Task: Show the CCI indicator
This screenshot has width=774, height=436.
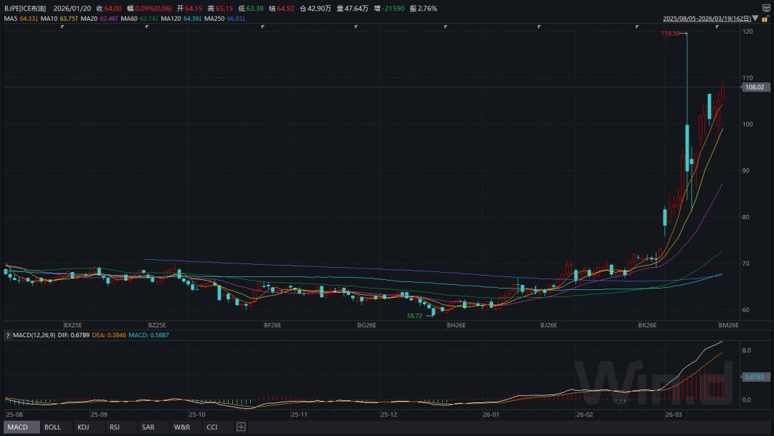Action: tap(212, 427)
